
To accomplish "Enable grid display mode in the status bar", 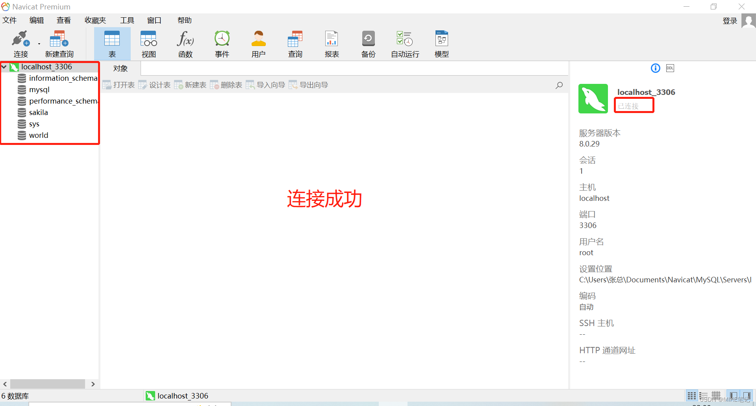I will click(691, 395).
